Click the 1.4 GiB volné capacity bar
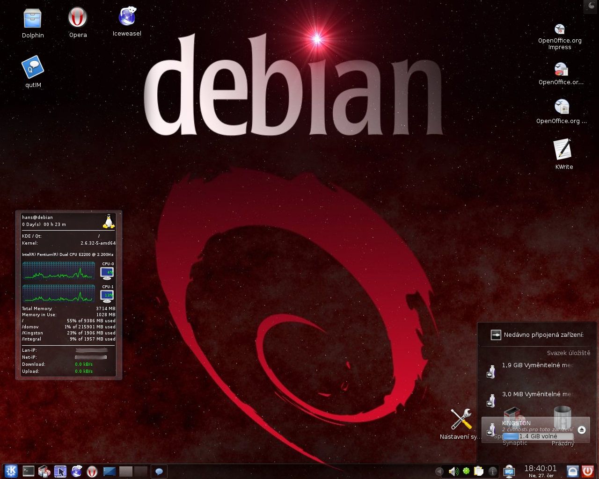599x479 pixels. 538,436
